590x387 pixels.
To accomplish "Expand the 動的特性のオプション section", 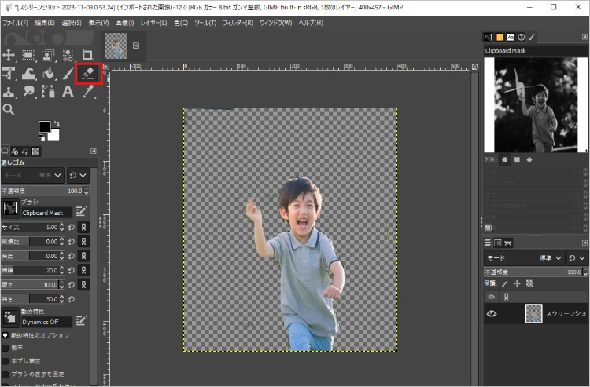I will coord(5,335).
